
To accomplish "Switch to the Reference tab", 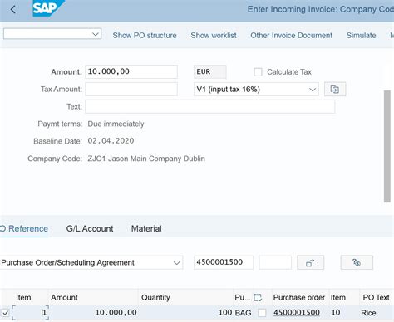I will tap(24, 228).
